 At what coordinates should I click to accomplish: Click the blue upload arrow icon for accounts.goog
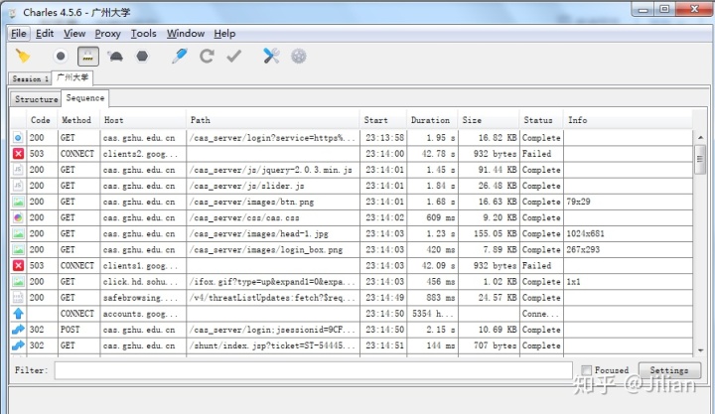tap(18, 314)
